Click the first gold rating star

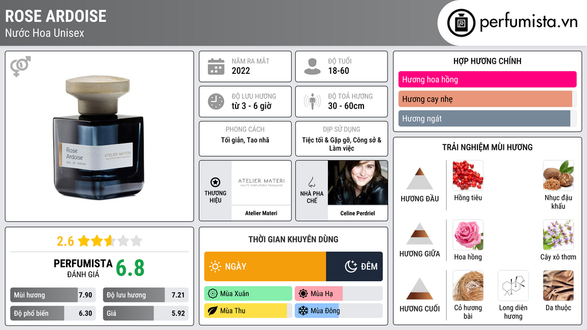click(x=84, y=241)
